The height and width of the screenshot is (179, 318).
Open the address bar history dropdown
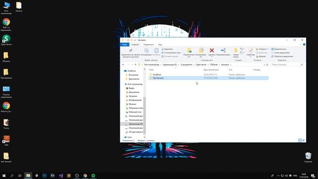264,65
